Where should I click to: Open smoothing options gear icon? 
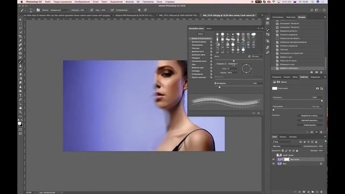coord(139,10)
